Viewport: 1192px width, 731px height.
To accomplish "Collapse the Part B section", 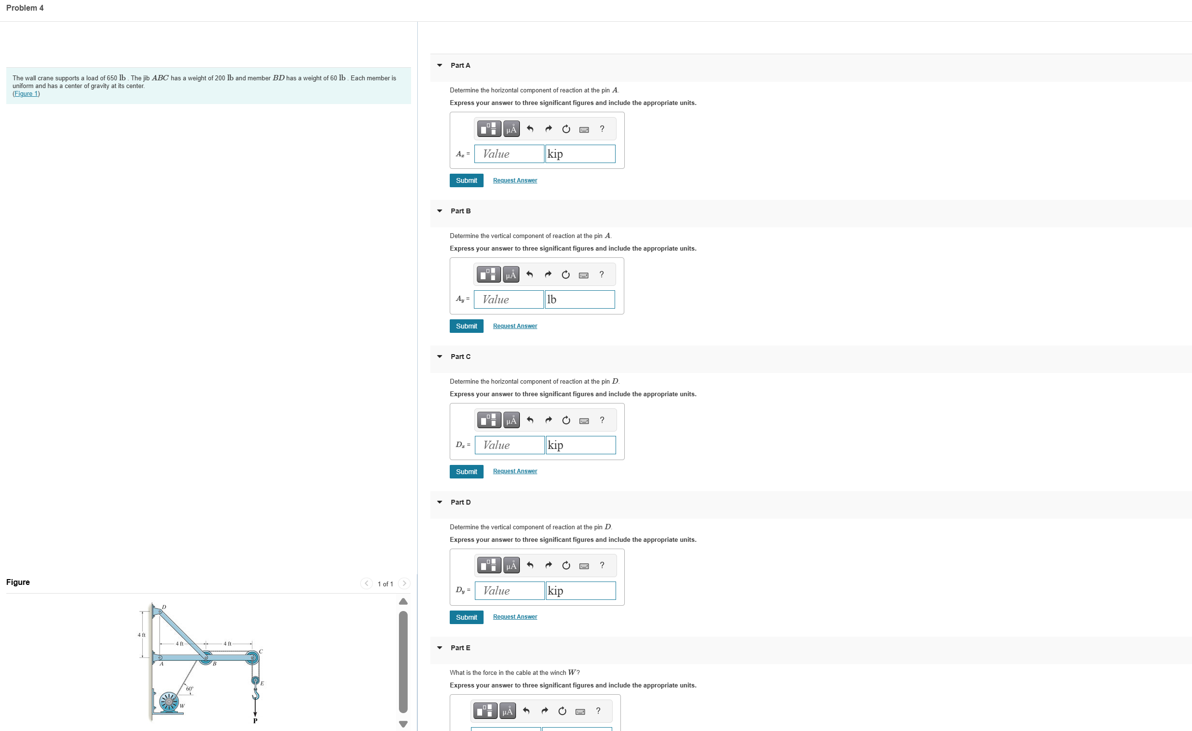I will coord(439,211).
